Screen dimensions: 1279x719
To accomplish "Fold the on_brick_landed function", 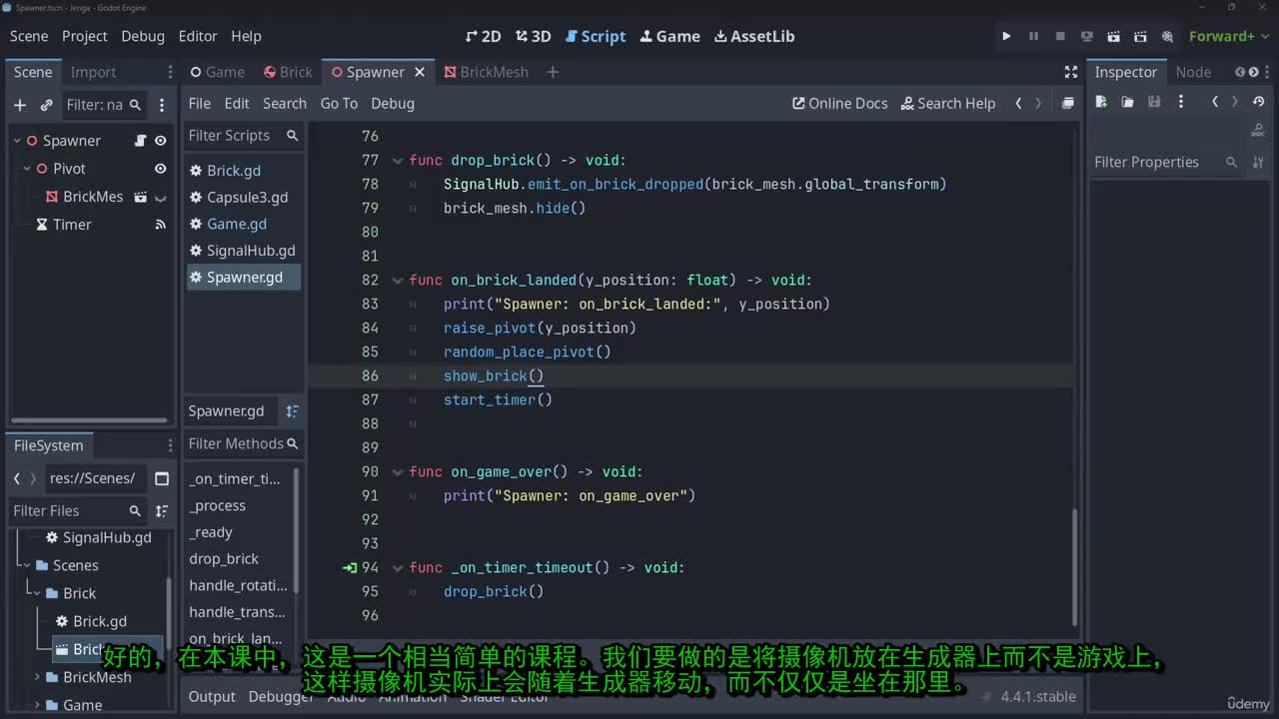I will coord(398,280).
